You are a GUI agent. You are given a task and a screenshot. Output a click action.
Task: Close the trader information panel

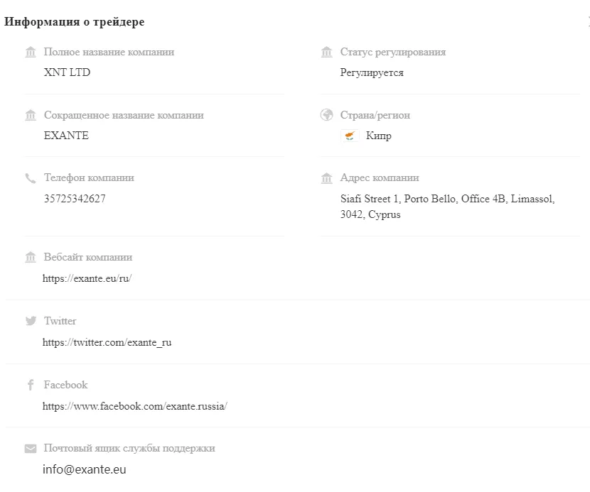click(x=588, y=21)
